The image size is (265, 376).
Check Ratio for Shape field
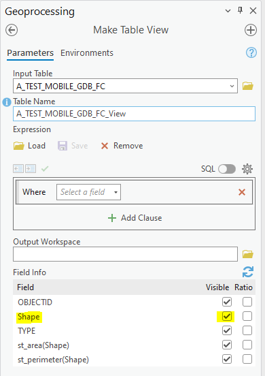[247, 316]
